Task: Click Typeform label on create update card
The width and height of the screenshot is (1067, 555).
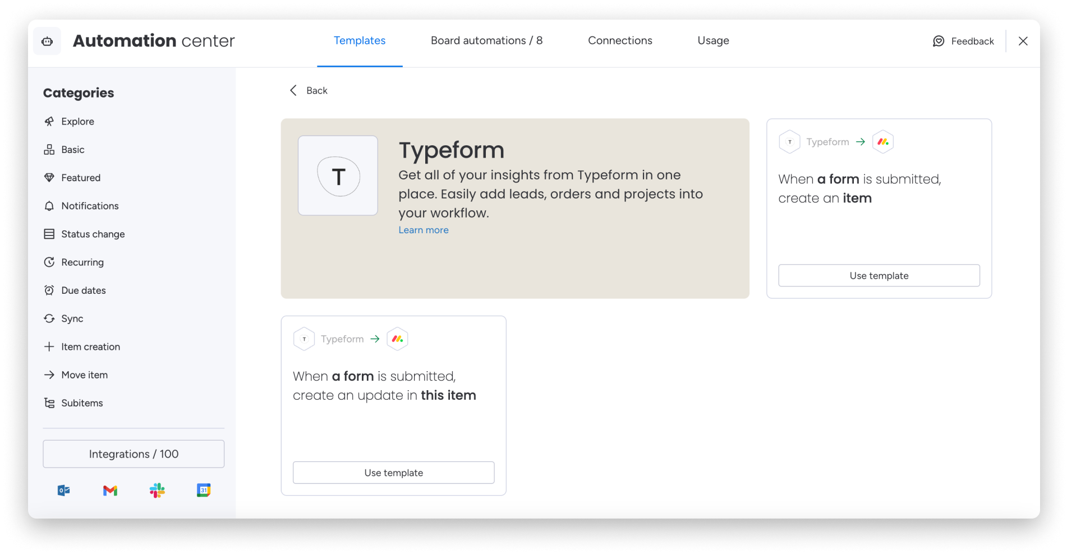Action: (x=342, y=339)
